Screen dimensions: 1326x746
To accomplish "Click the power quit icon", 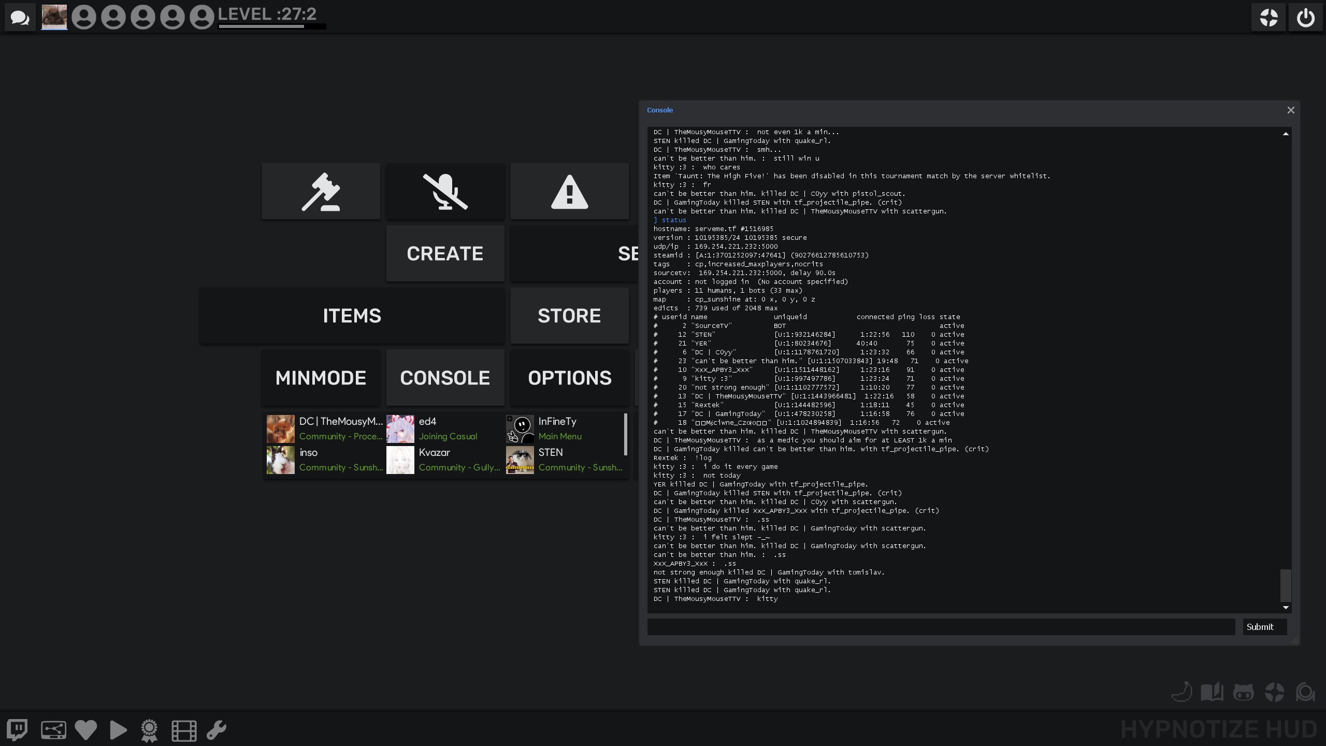I will pos(1305,18).
